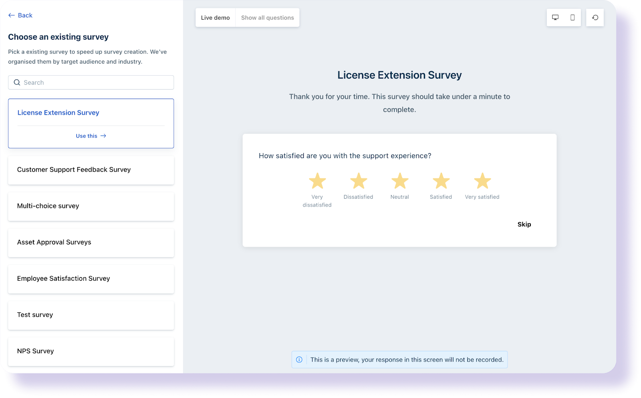641x398 pixels.
Task: Open Customer Support Feedback Survey
Action: pos(91,170)
